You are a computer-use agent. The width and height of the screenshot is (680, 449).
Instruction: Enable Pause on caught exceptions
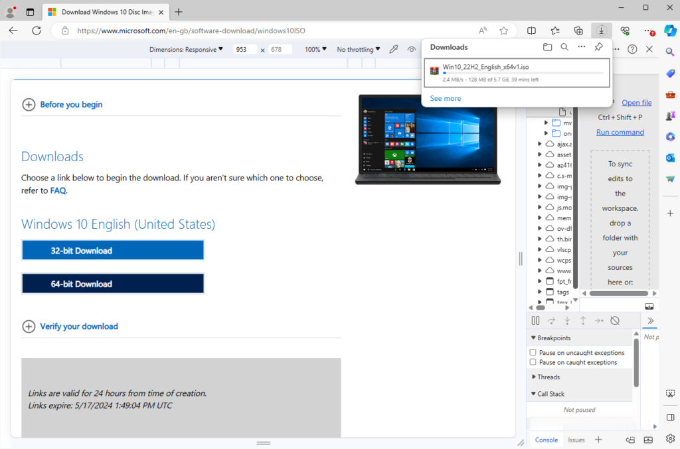click(x=532, y=362)
